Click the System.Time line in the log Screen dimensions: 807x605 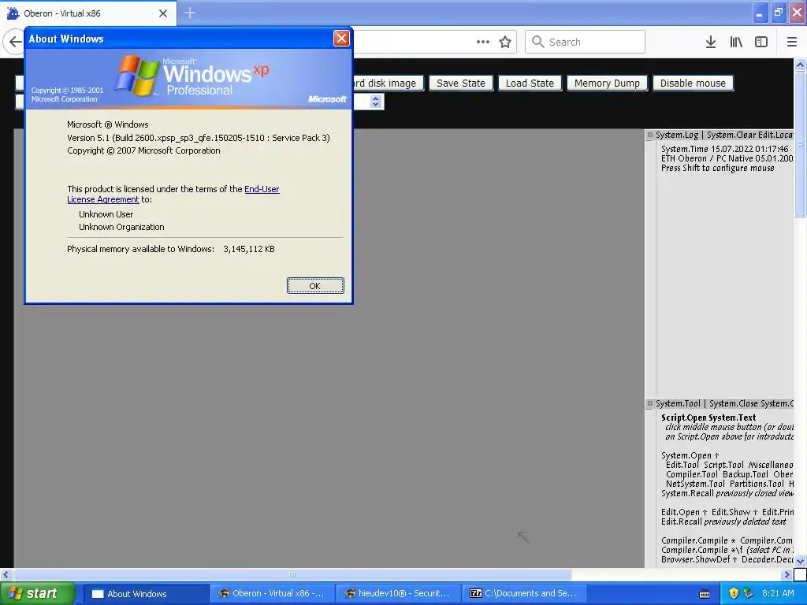click(x=725, y=149)
